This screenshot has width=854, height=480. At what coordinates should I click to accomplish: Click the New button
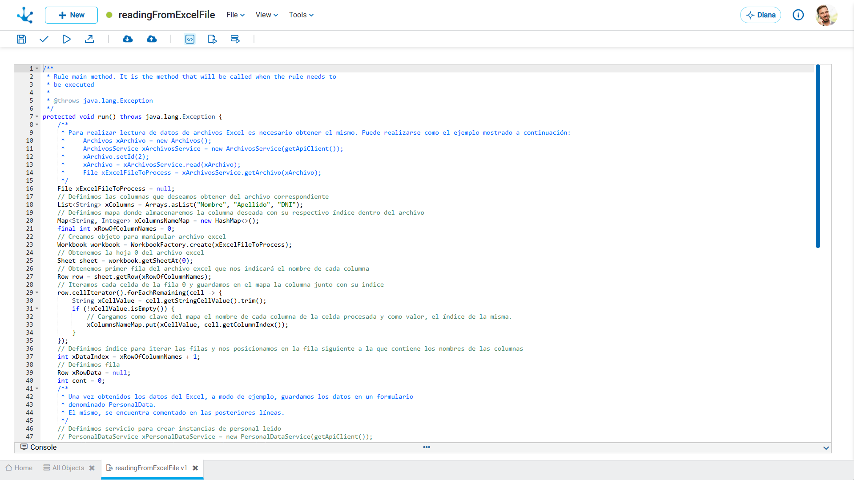[71, 15]
